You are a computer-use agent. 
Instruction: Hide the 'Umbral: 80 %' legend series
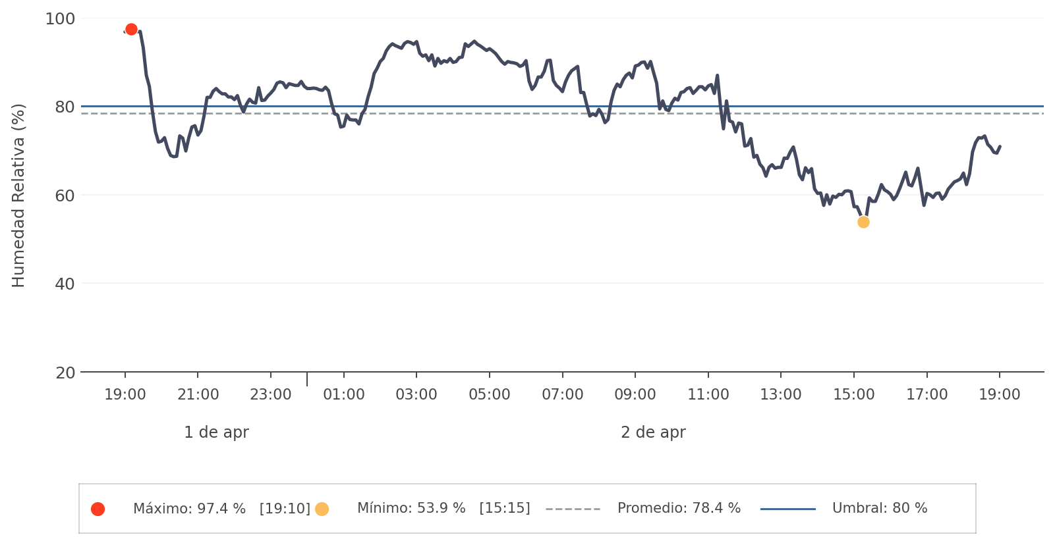pyautogui.click(x=879, y=509)
